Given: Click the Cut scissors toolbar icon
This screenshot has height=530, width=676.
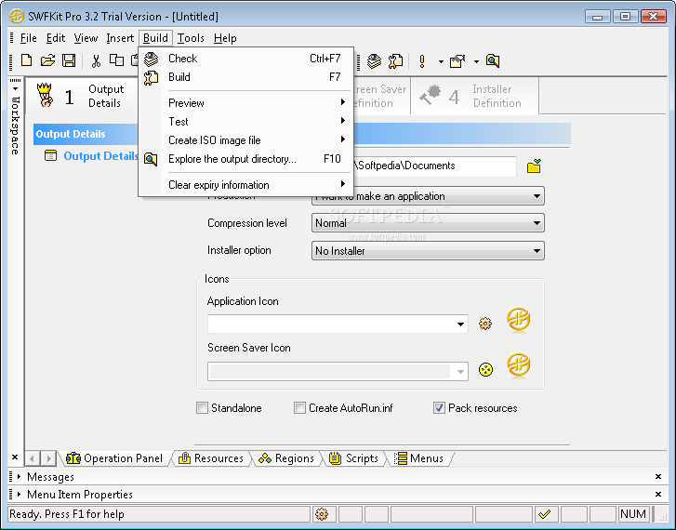Looking at the screenshot, I should tap(96, 60).
